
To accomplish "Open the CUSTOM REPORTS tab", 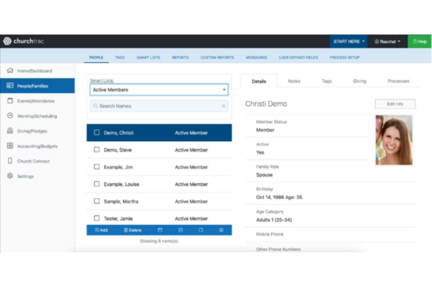I will point(217,57).
